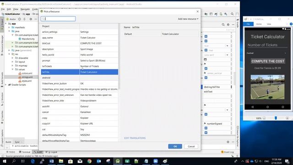
Task: Open the File menu in Android Studio
Action: [x=3, y=9]
